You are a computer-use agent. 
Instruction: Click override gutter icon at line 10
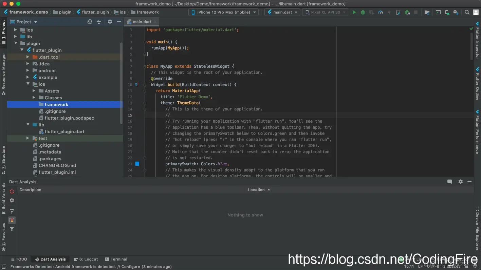136,84
